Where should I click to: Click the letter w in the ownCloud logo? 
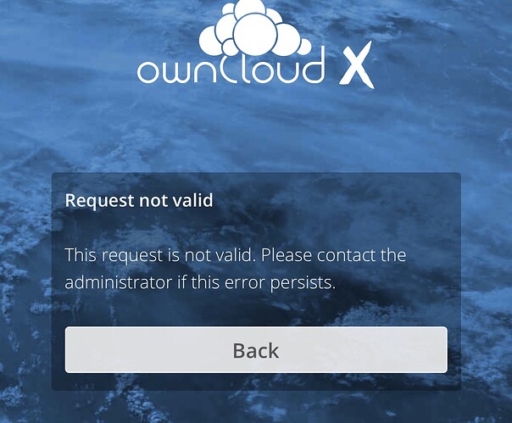[x=176, y=73]
